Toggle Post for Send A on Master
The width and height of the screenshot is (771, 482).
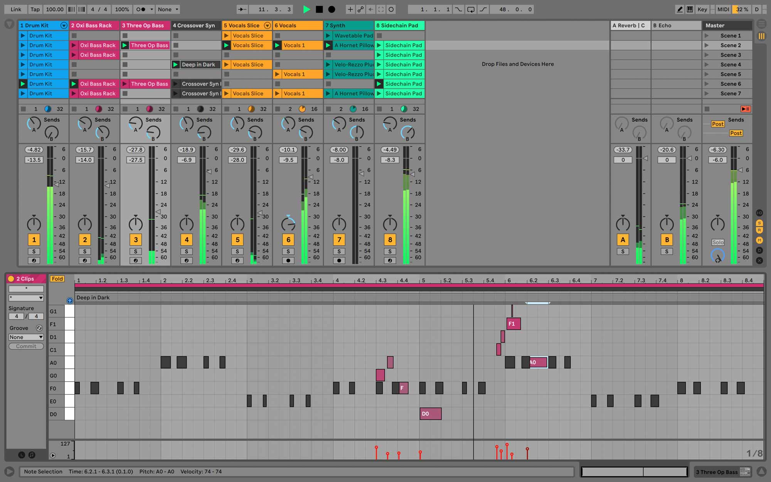717,124
